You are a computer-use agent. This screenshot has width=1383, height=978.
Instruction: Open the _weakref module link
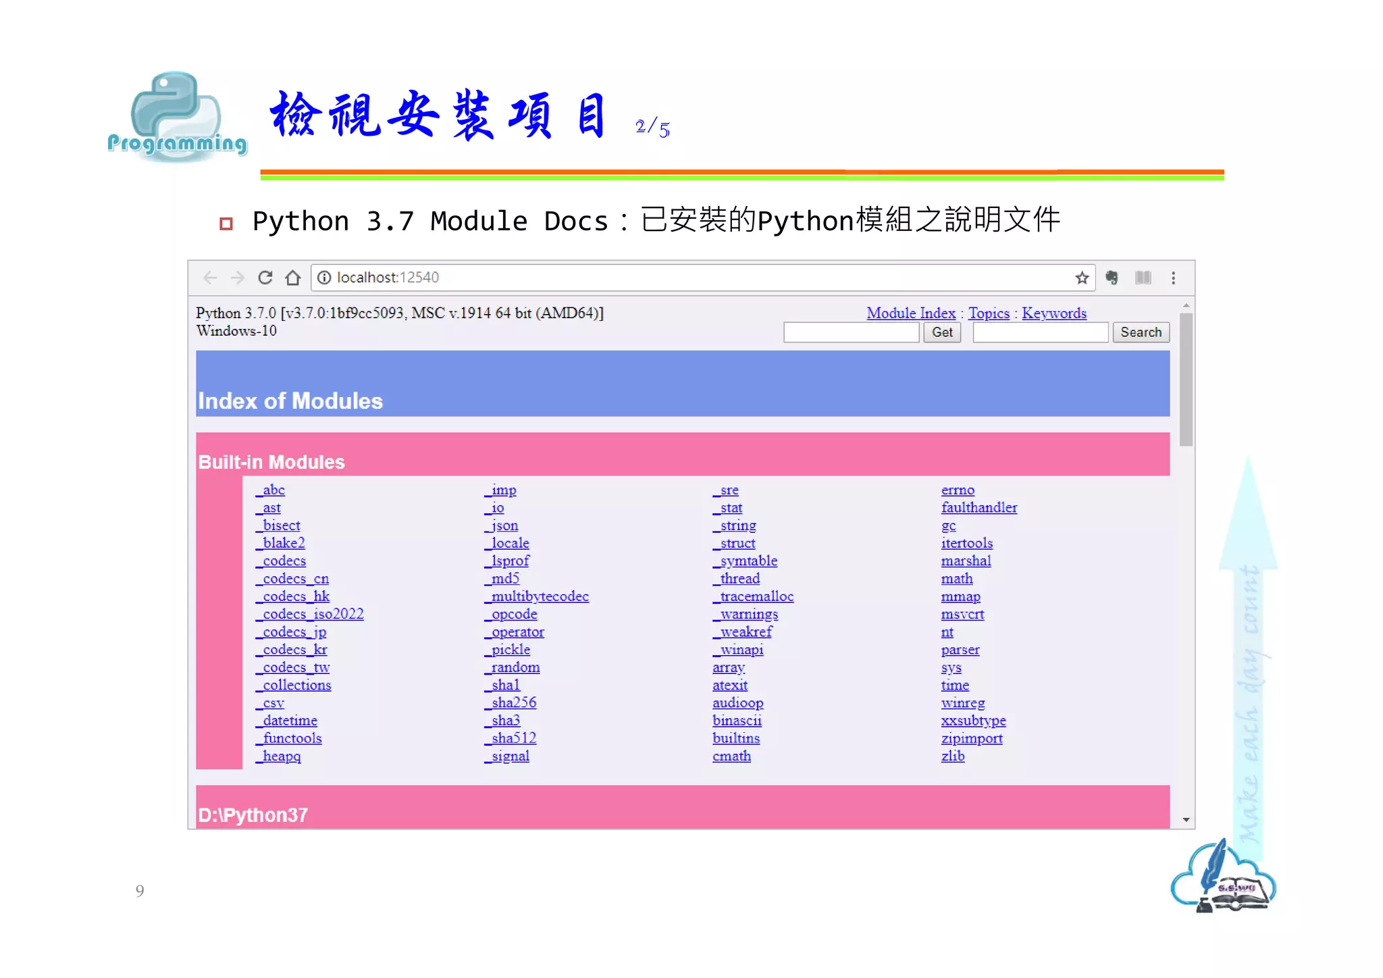[x=743, y=632]
